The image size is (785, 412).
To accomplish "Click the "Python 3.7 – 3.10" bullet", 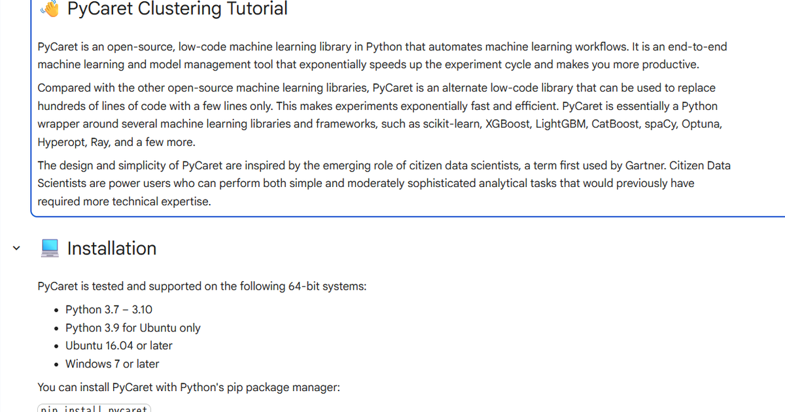I will pyautogui.click(x=109, y=310).
